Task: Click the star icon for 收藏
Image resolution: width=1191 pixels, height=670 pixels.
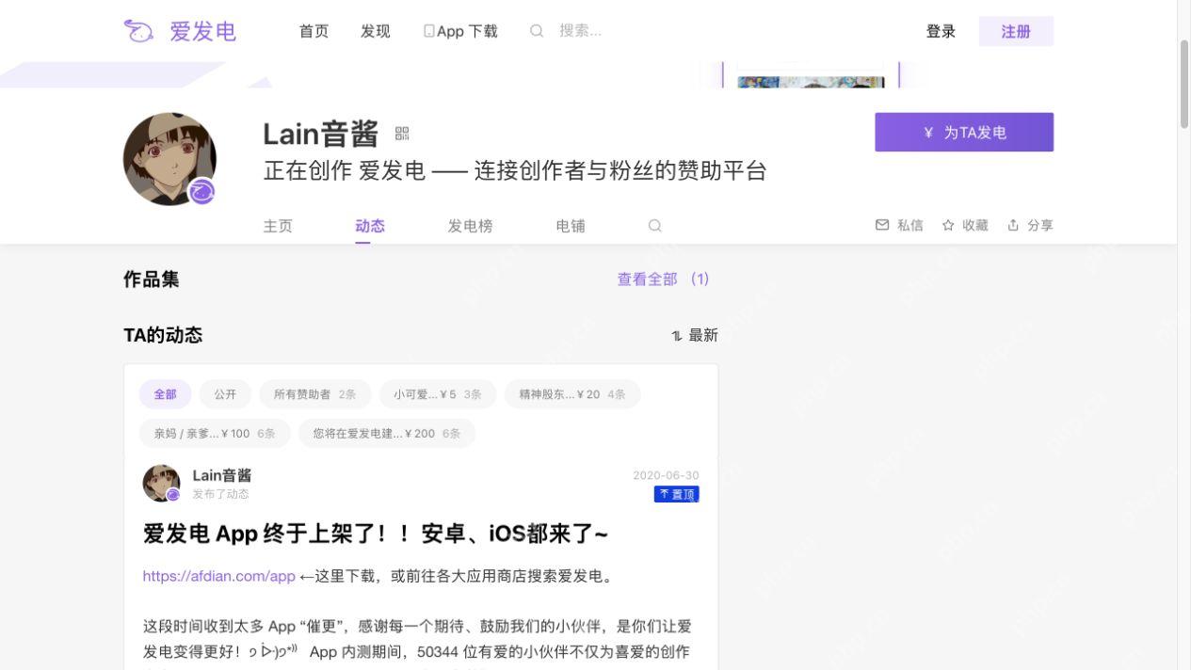Action: pyautogui.click(x=948, y=225)
